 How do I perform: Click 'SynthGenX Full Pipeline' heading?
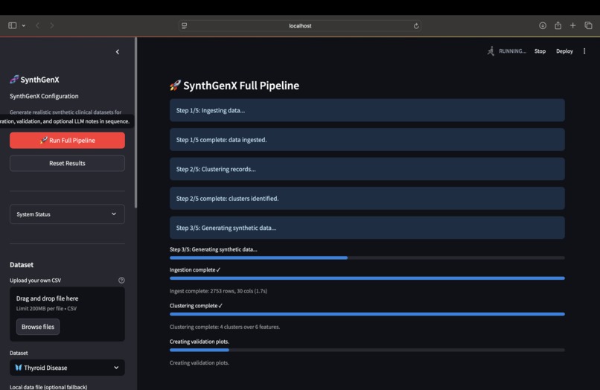241,86
